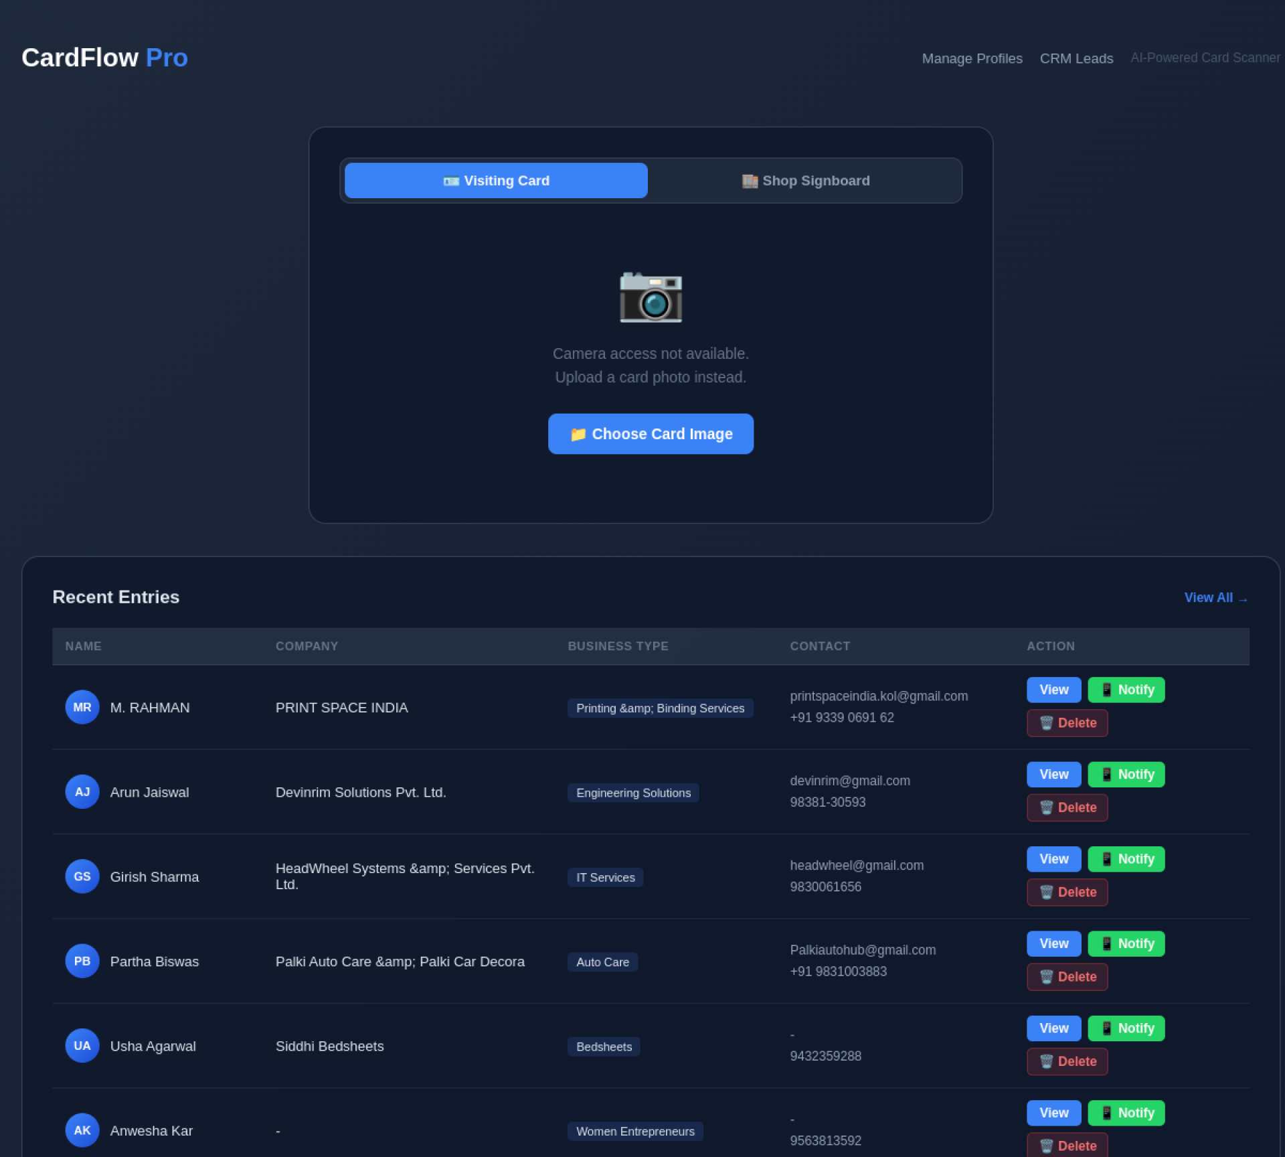View the Partha Biswas entry
This screenshot has height=1157, width=1285.
pos(1053,943)
